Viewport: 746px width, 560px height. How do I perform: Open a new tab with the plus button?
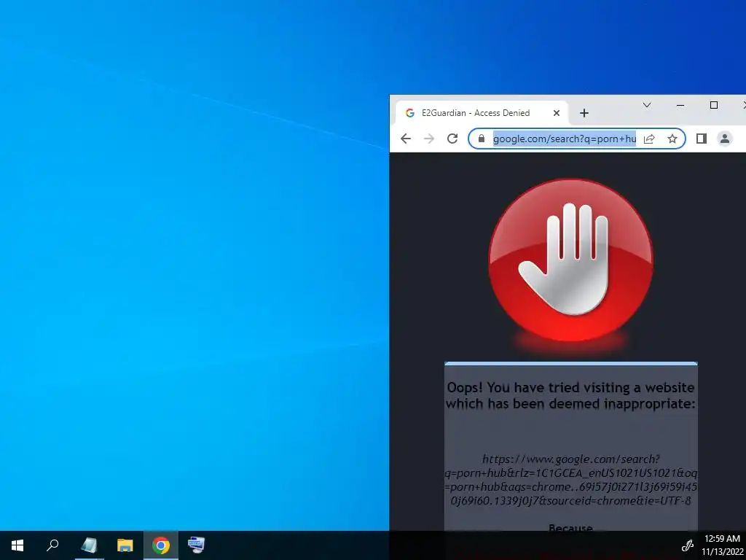pos(584,113)
